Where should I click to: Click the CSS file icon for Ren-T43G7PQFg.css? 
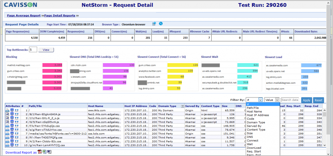point(8,138)
